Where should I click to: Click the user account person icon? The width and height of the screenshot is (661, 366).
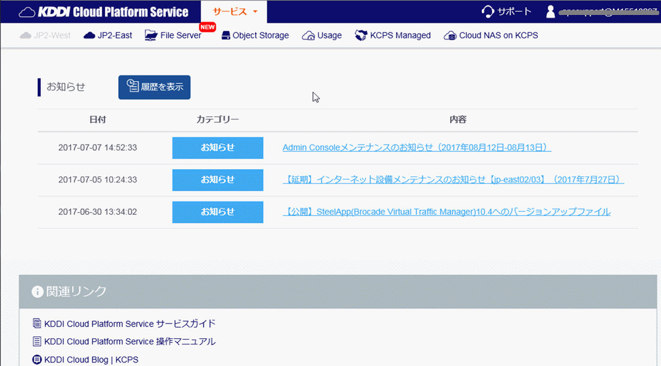pos(550,12)
